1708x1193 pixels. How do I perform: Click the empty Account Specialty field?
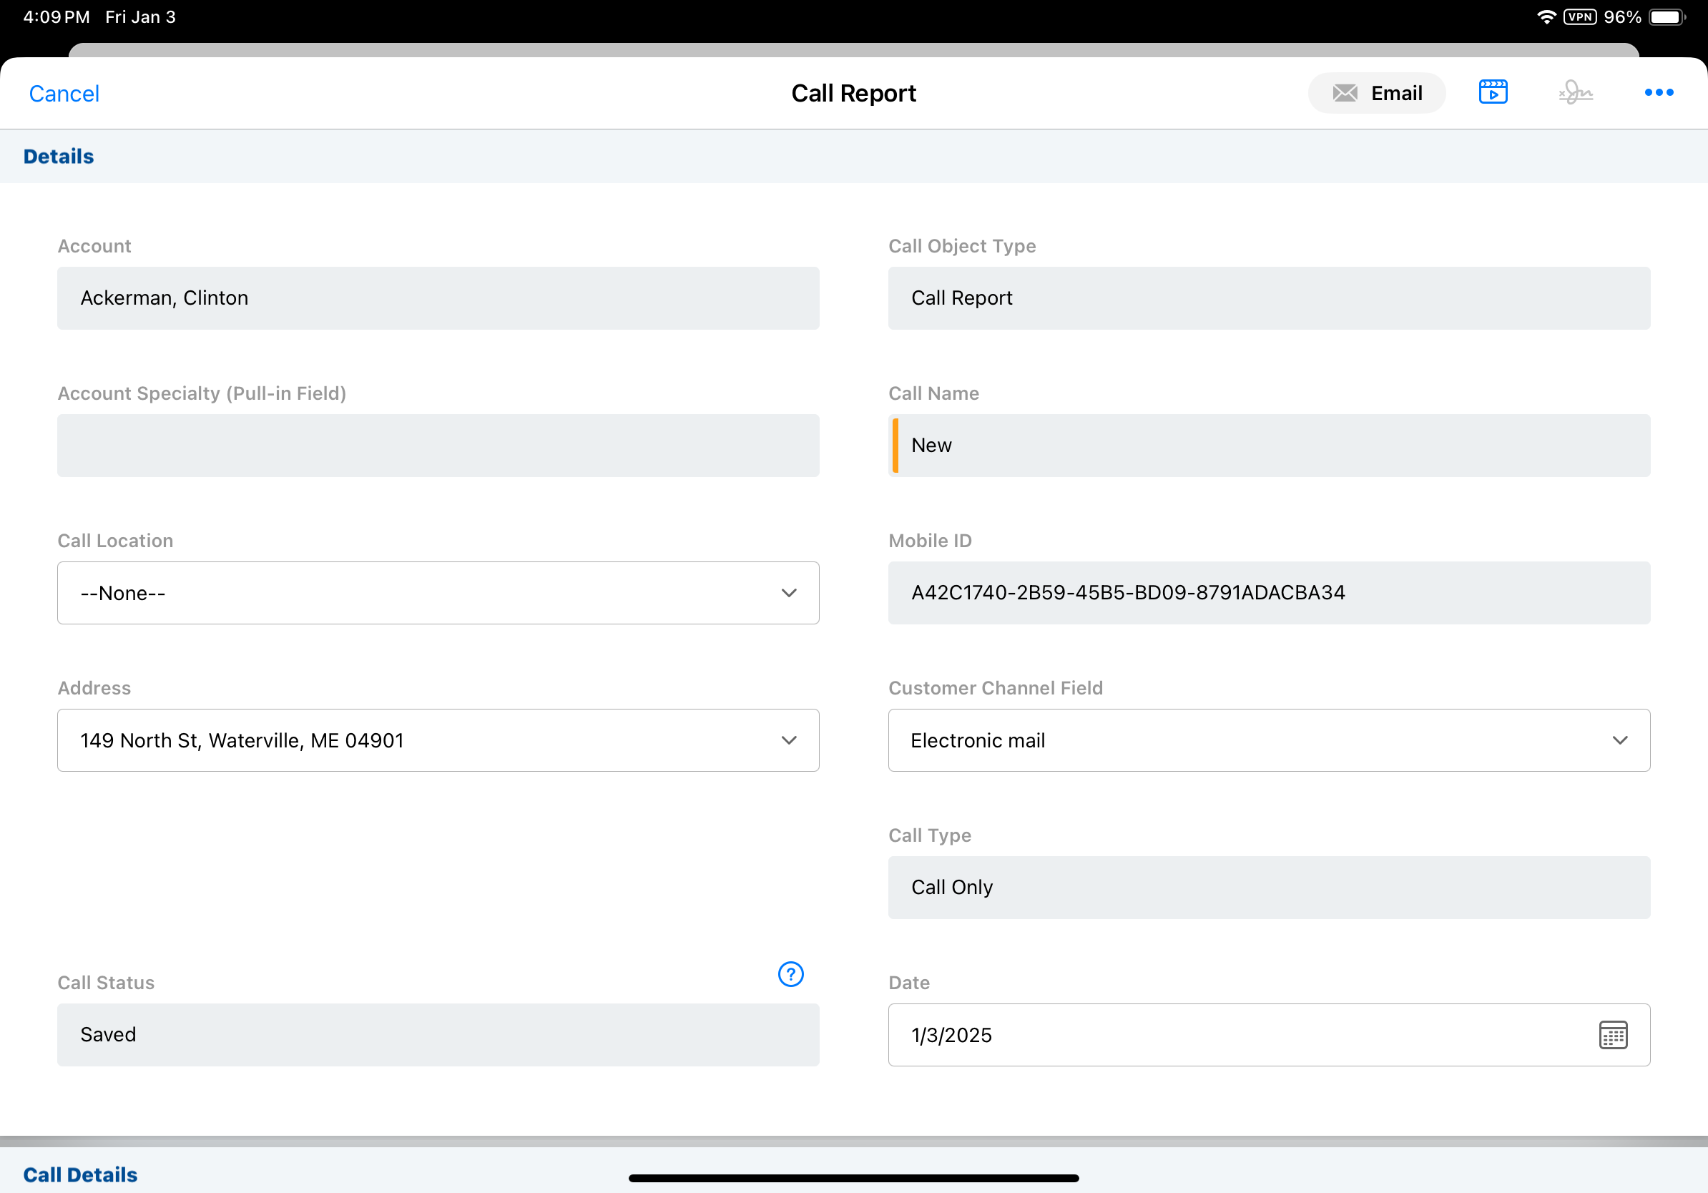click(438, 446)
